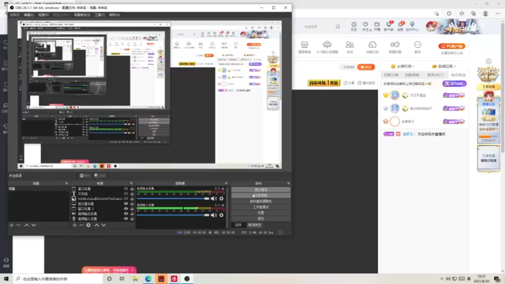
Task: Open the OBS Tools menu (工具)
Action: click(100, 15)
